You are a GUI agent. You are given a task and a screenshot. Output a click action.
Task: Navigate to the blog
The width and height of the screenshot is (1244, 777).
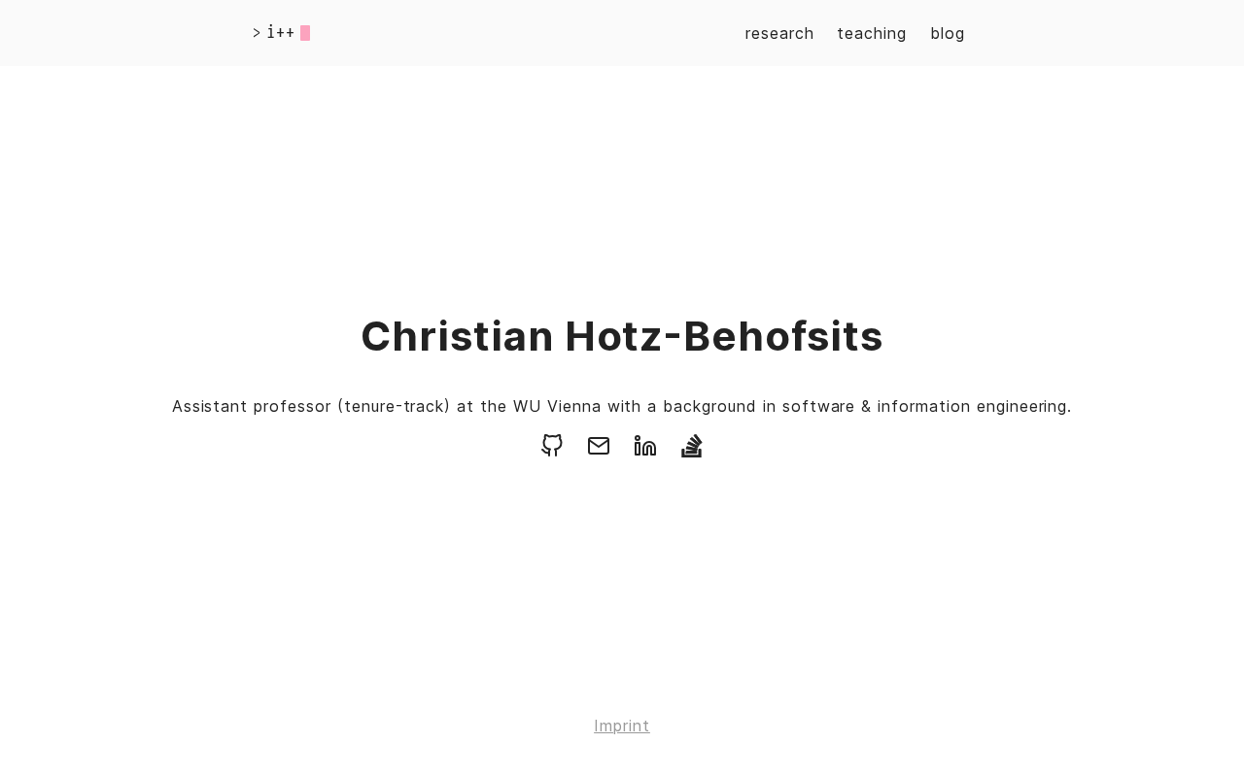948,33
